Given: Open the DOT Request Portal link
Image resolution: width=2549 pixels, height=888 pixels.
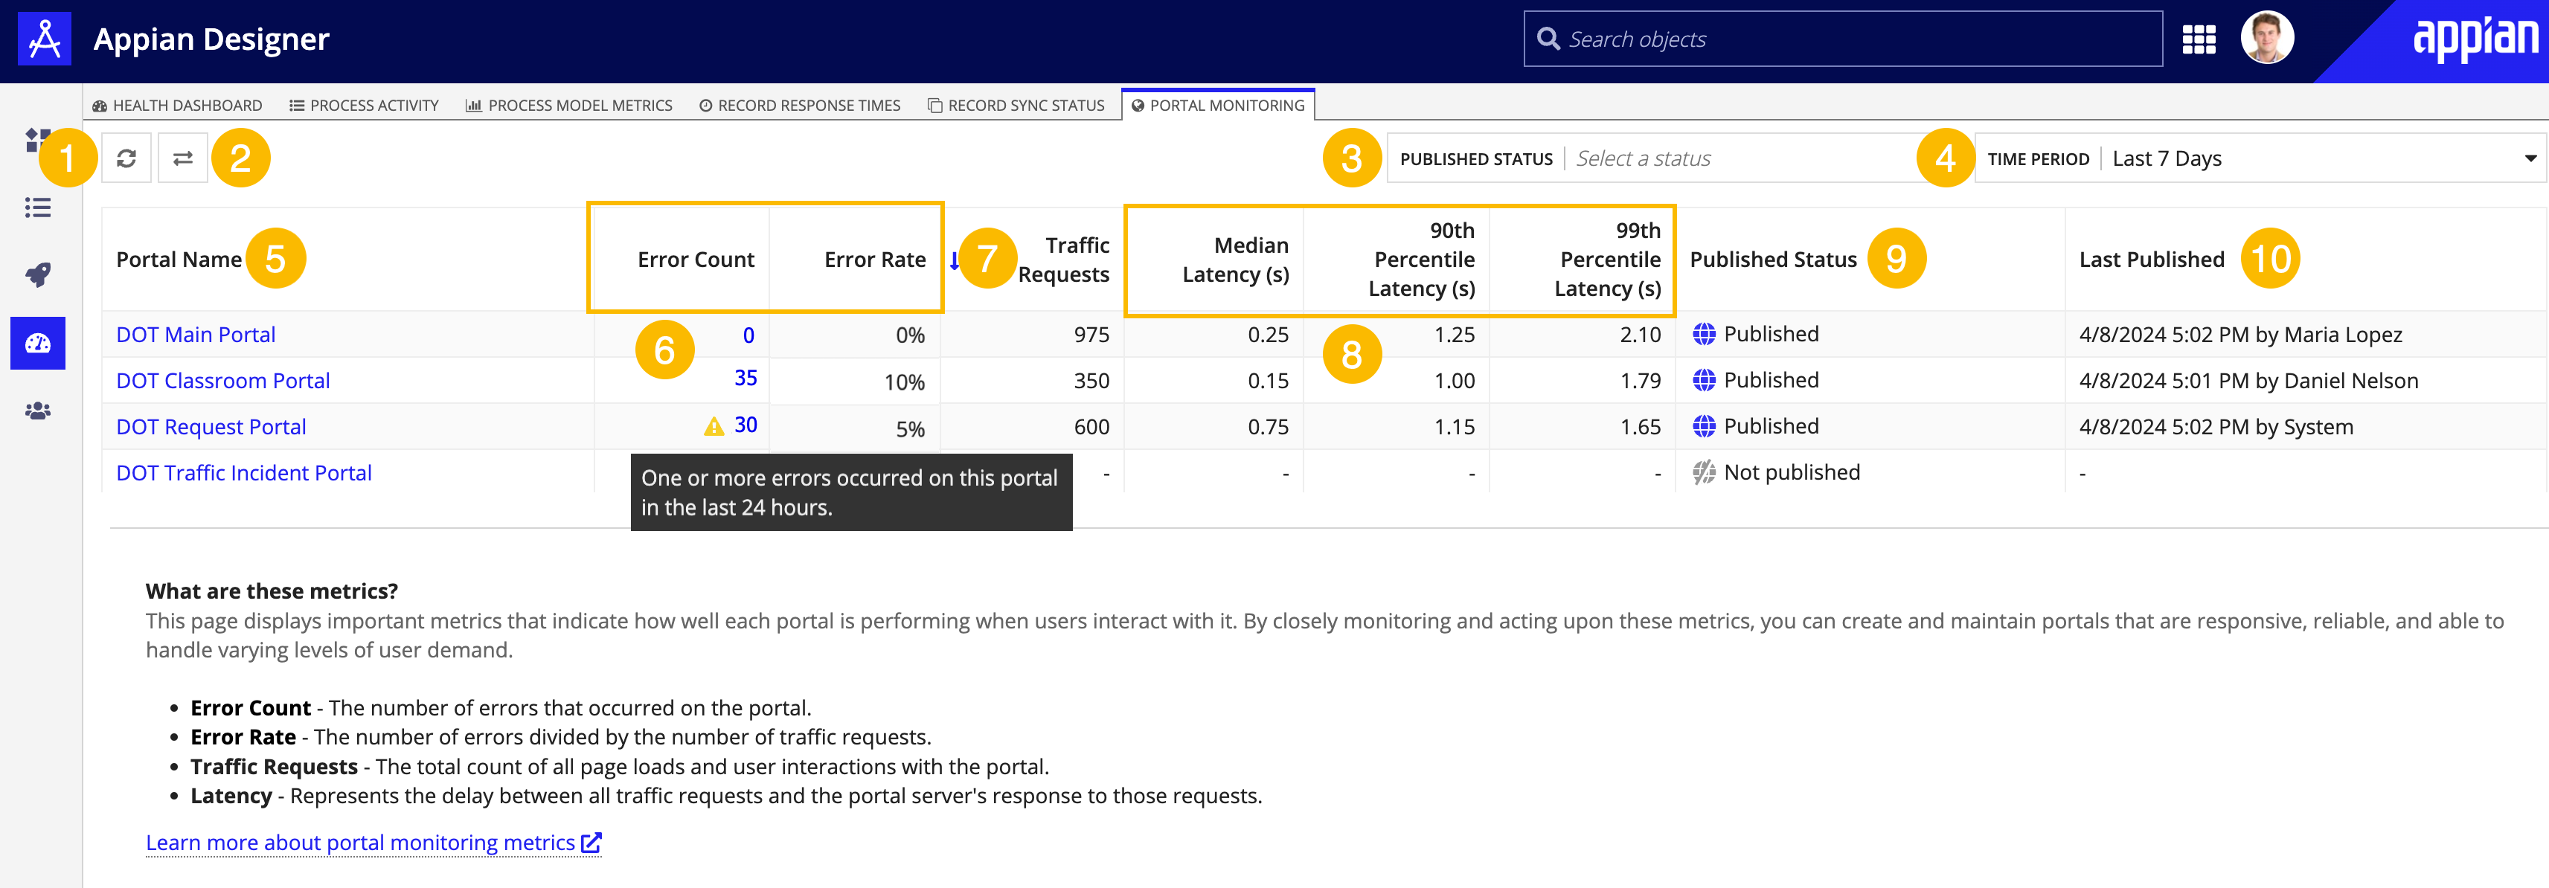Looking at the screenshot, I should [211, 426].
